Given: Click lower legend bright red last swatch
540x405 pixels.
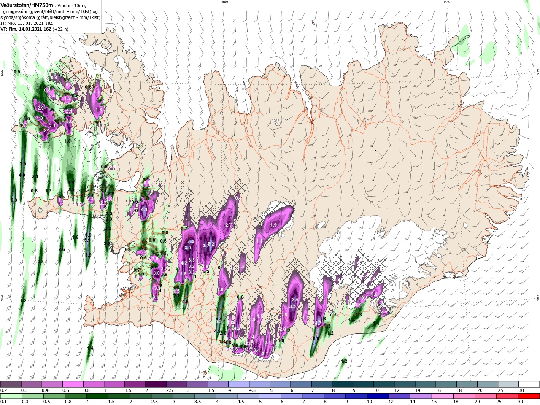Looking at the screenshot, I should tap(529, 396).
